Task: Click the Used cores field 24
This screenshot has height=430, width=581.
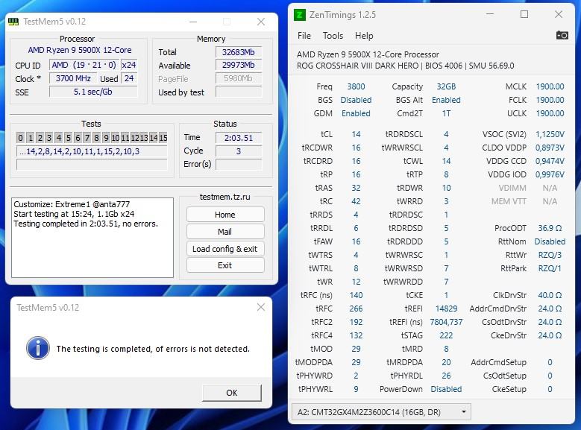Action: (129, 78)
